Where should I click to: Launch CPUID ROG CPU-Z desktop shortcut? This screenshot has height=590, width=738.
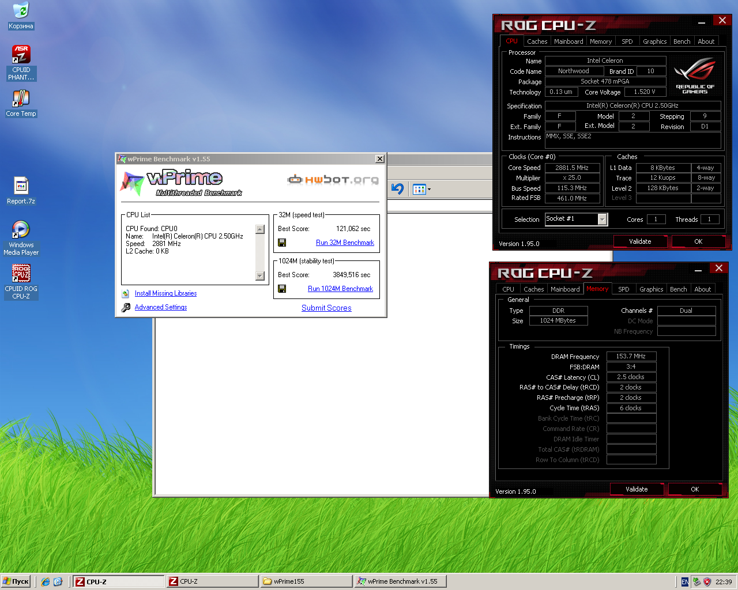pos(21,281)
